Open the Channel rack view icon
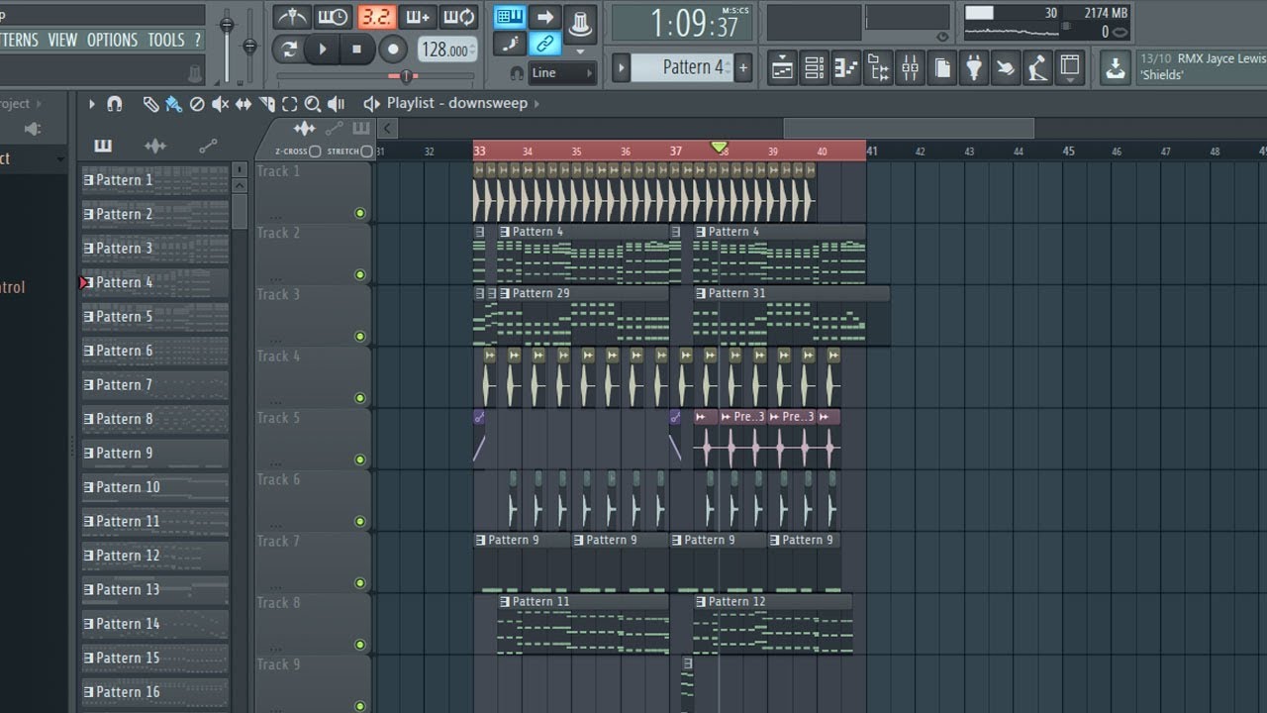The height and width of the screenshot is (713, 1267). [x=815, y=67]
